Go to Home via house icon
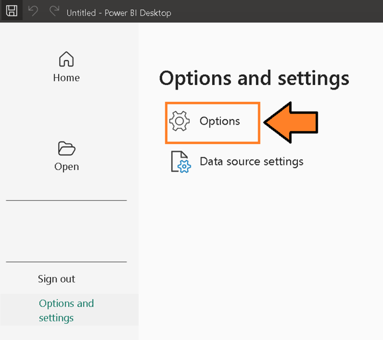 [66, 59]
